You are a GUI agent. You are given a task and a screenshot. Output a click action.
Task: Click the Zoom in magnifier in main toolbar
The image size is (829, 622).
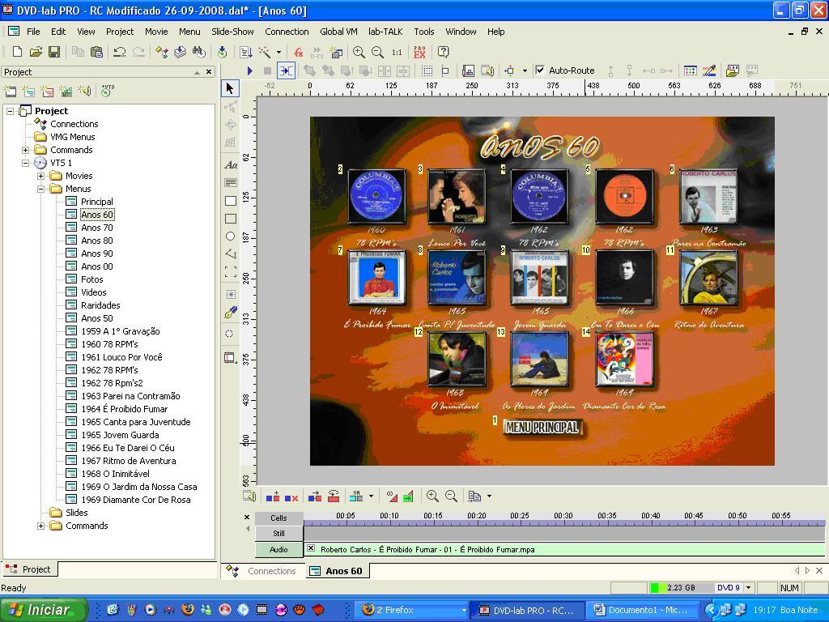pos(359,52)
